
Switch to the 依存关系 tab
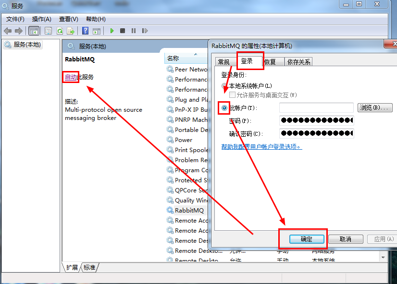[x=298, y=62]
